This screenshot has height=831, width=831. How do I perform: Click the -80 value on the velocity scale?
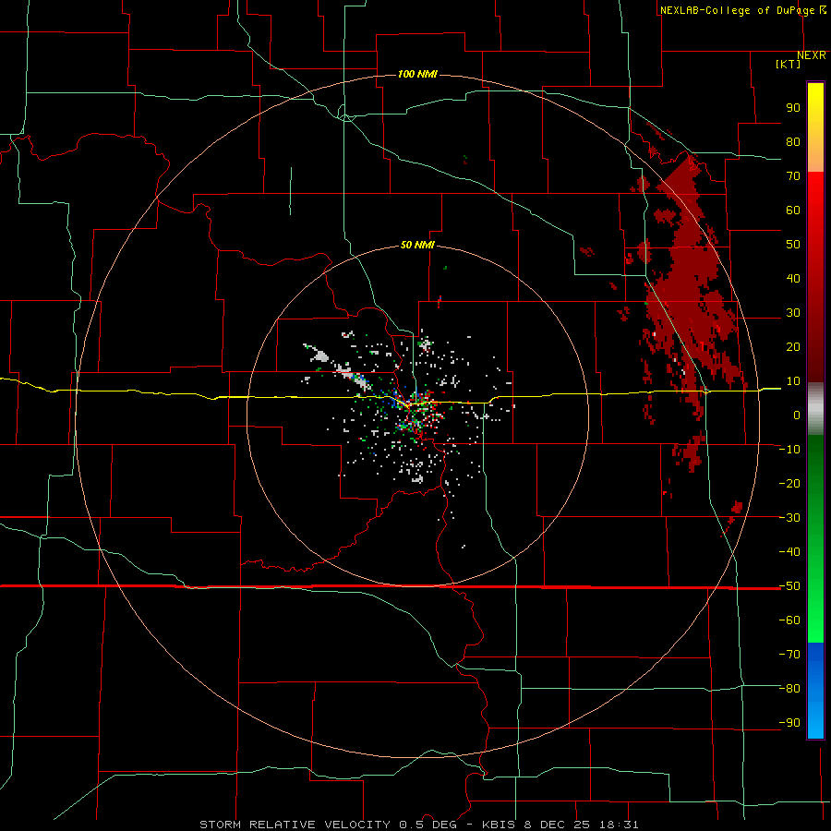tap(789, 689)
